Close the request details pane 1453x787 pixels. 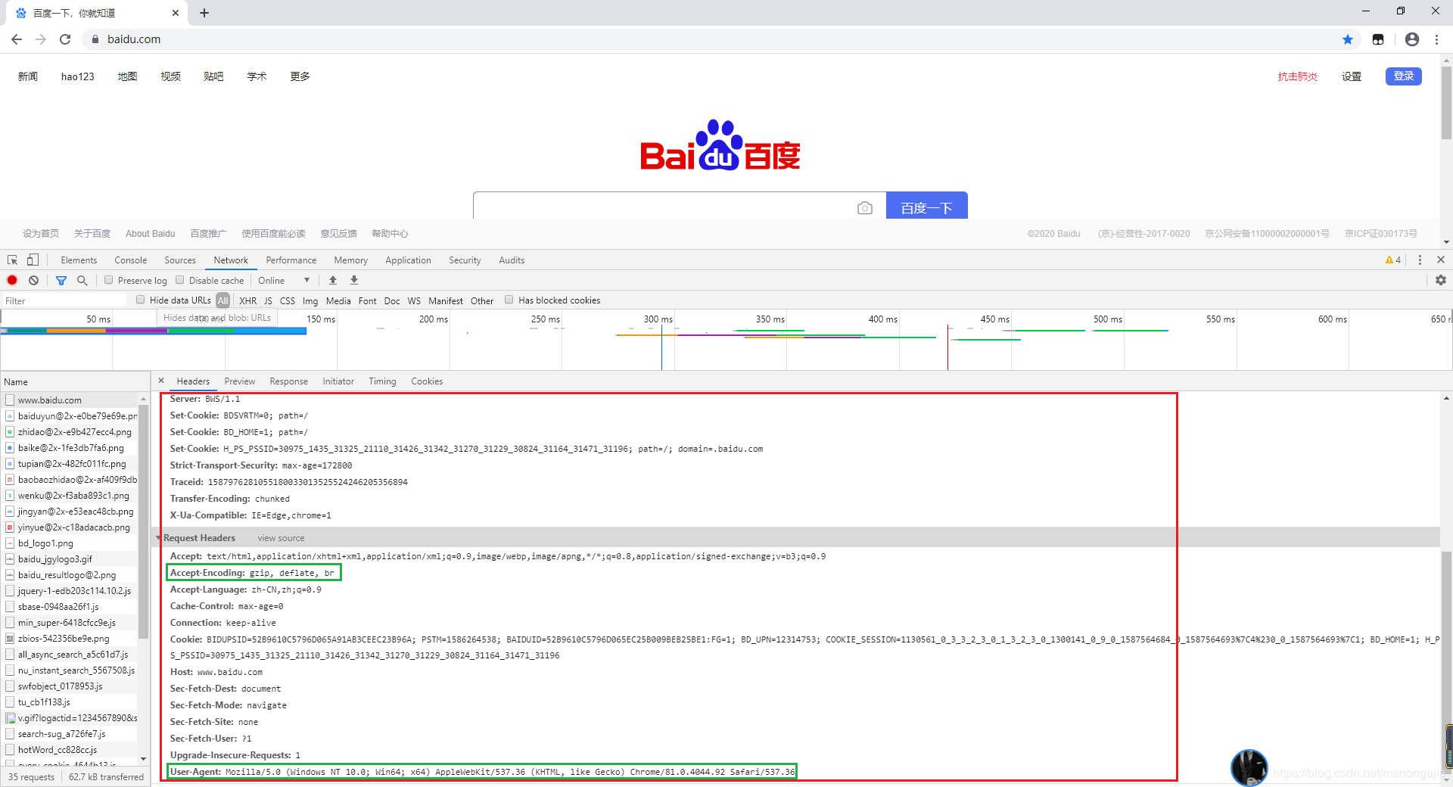161,381
